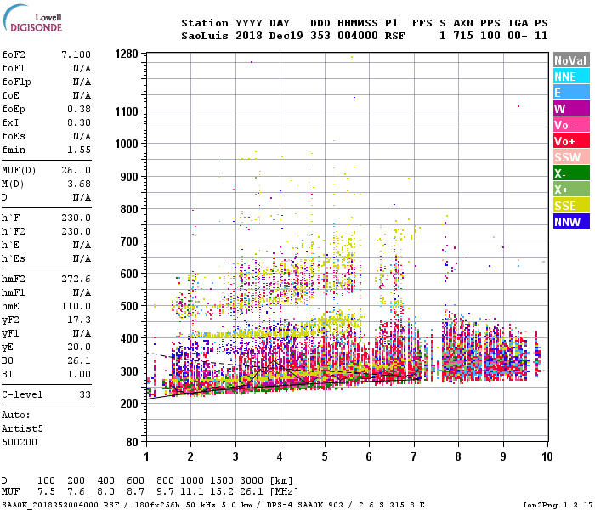Select the X- dark green legend swatch
The image size is (595, 510).
(x=571, y=173)
